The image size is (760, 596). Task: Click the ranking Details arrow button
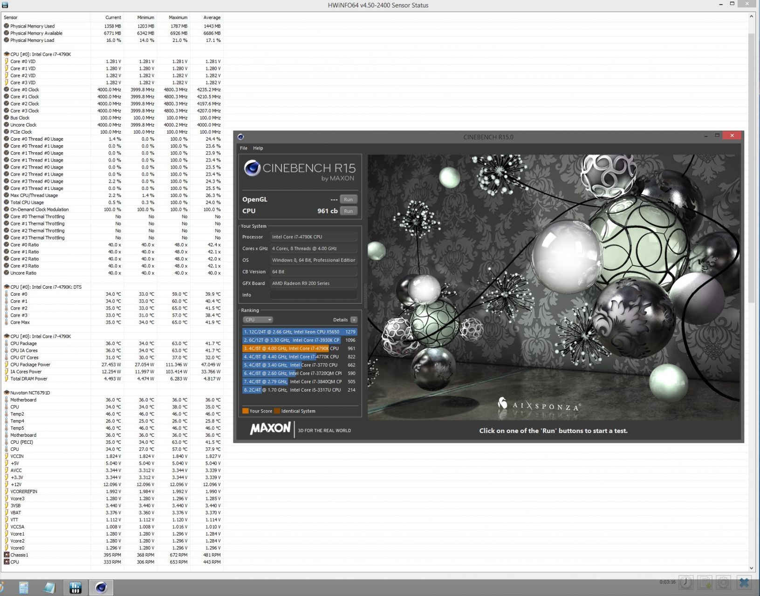tap(354, 320)
